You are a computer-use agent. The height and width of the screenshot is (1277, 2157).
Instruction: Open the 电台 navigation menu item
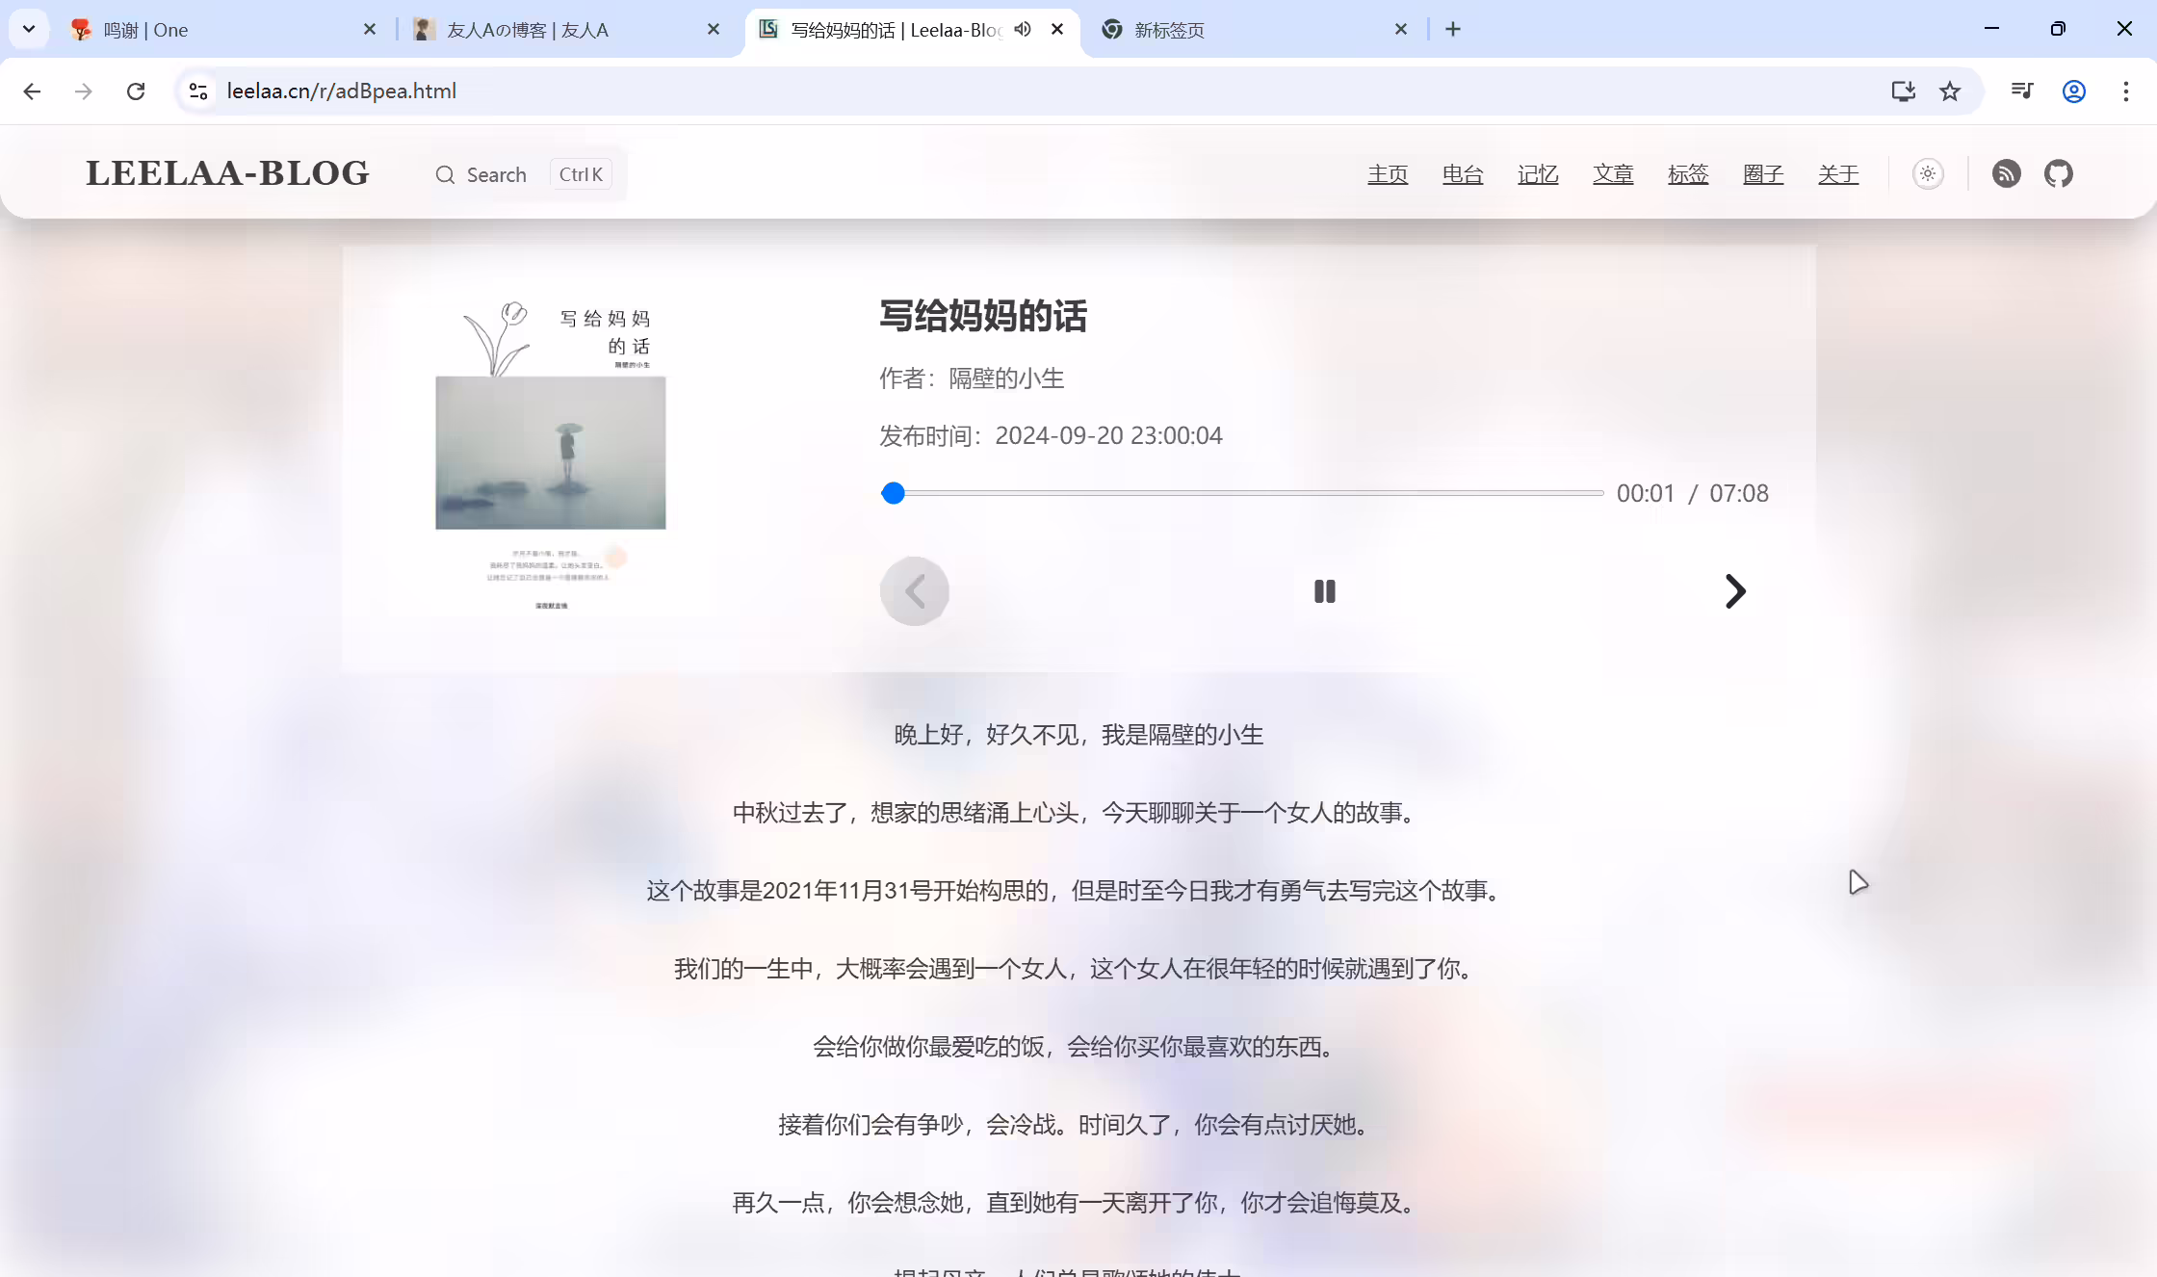click(1463, 174)
